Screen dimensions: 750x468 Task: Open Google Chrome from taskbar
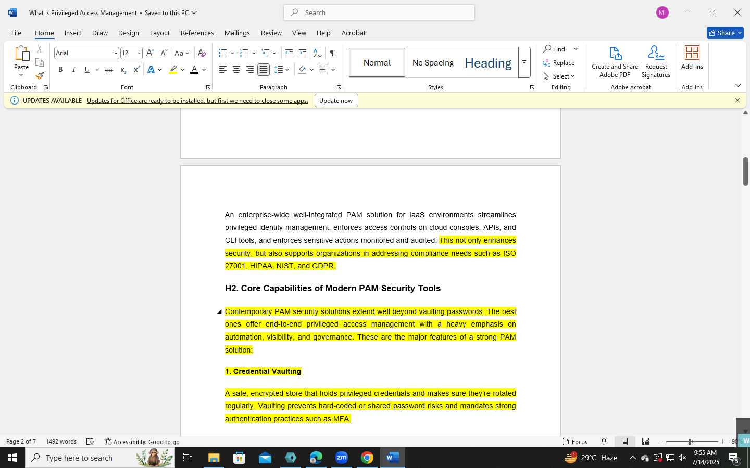pos(367,458)
